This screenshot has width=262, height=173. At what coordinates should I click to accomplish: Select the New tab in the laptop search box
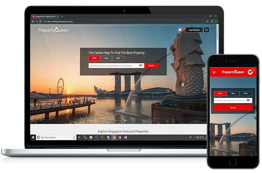[94, 58]
